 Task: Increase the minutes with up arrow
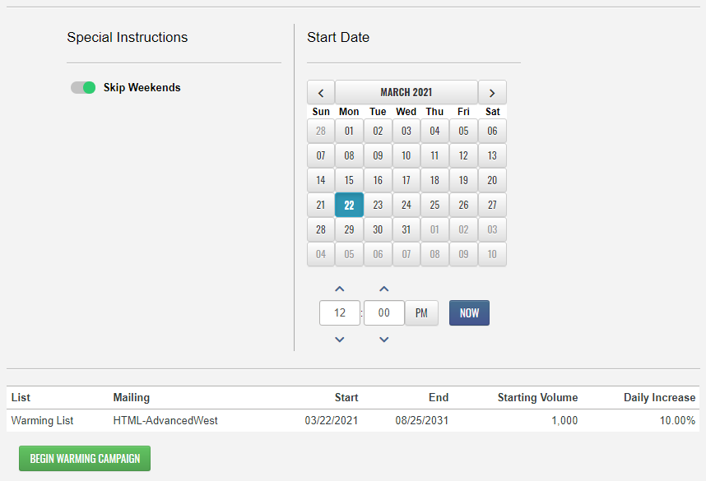pos(383,289)
